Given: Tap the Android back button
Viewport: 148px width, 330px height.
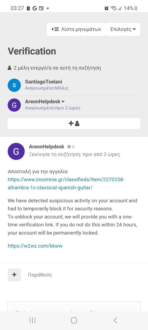Looking at the screenshot, I should click(115, 320).
